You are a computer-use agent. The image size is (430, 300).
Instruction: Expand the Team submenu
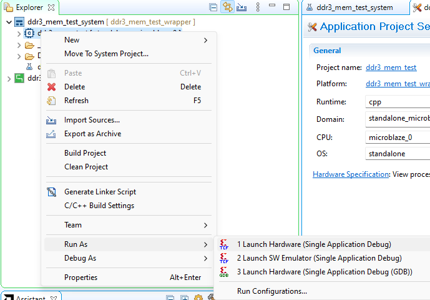[x=73, y=225]
